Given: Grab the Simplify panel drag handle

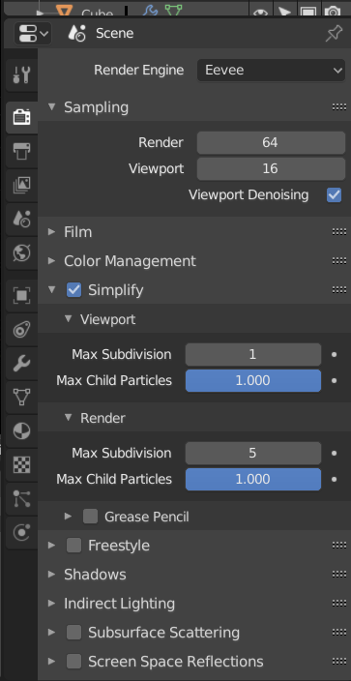Looking at the screenshot, I should (x=339, y=289).
